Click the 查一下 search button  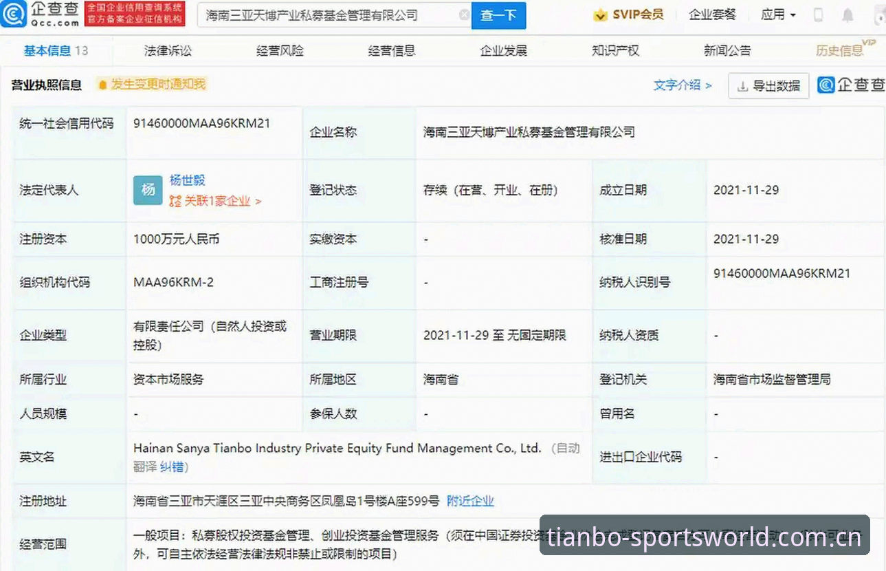(498, 15)
